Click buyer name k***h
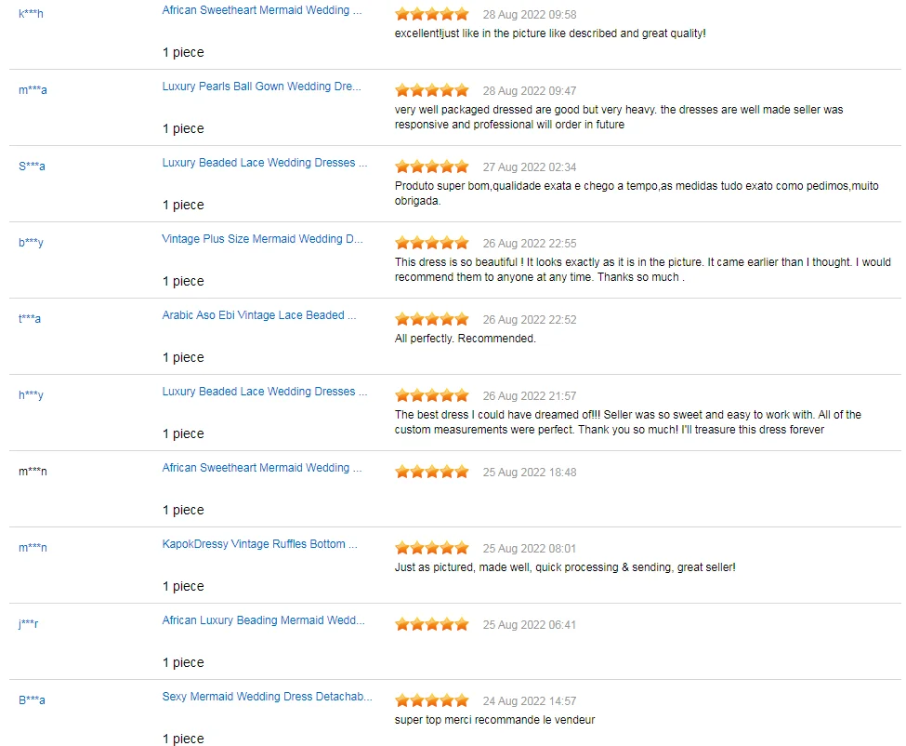 click(x=31, y=14)
